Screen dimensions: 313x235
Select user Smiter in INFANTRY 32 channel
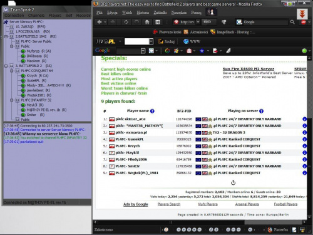(x=36, y=115)
